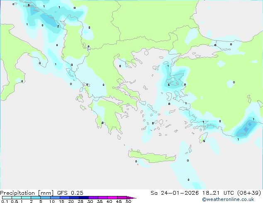Screen dimensions: 263x203
Task: Click the 45–50 mm legend color swatch
Action: point(122,198)
